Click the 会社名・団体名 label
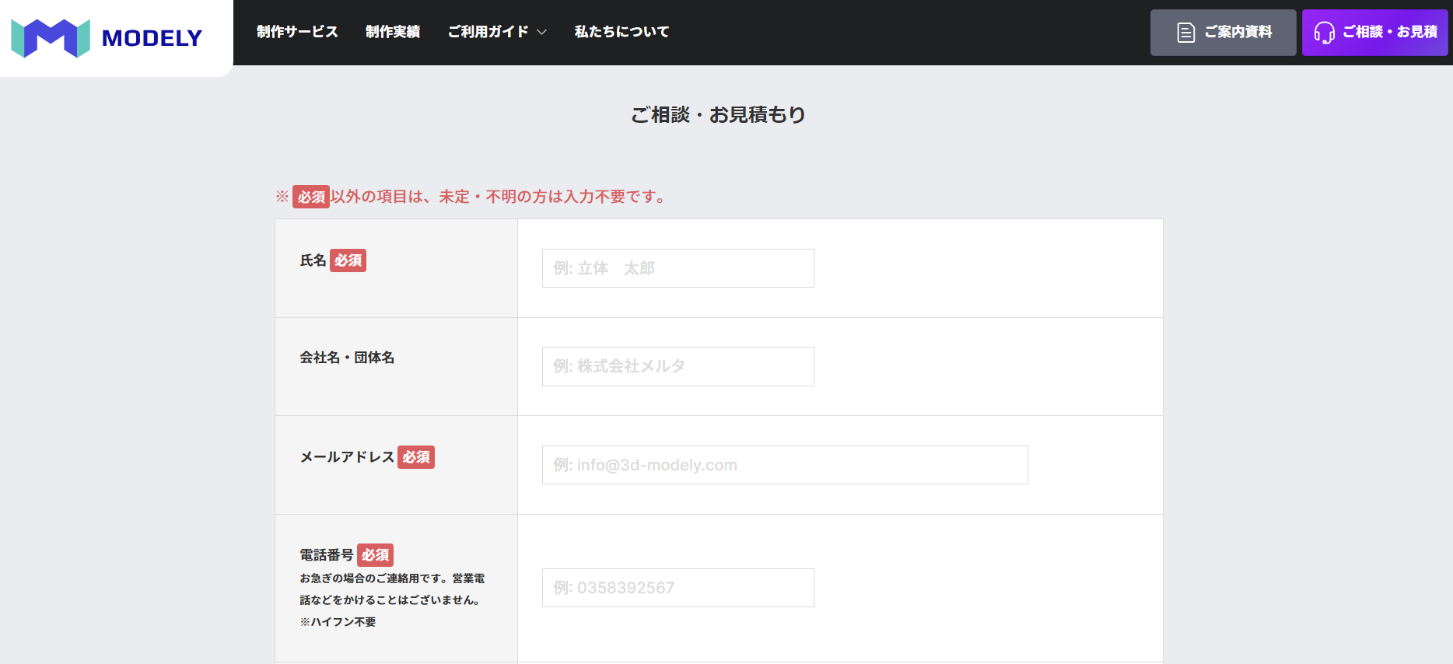 [347, 358]
